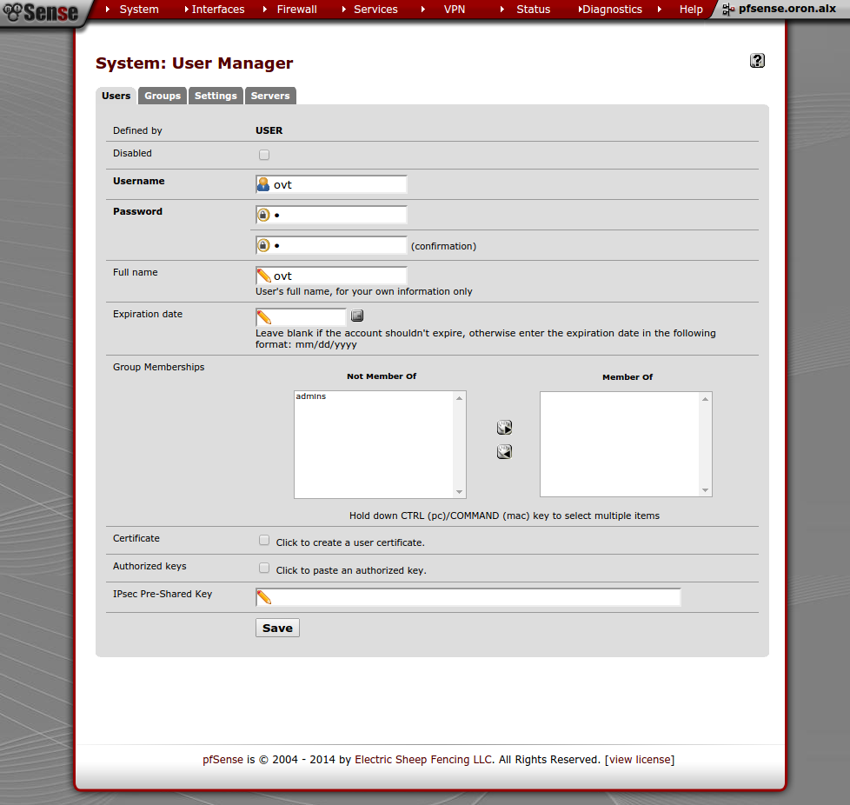
Task: Switch to the Settings tab
Action: click(x=216, y=96)
